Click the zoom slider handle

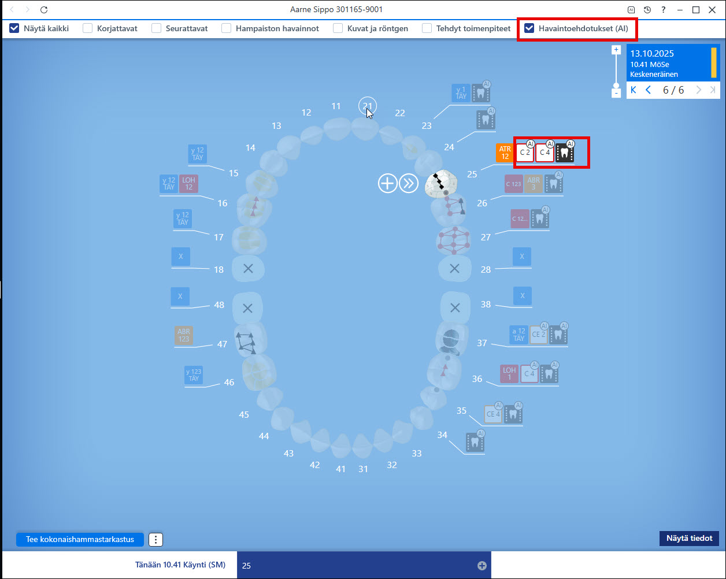point(616,85)
